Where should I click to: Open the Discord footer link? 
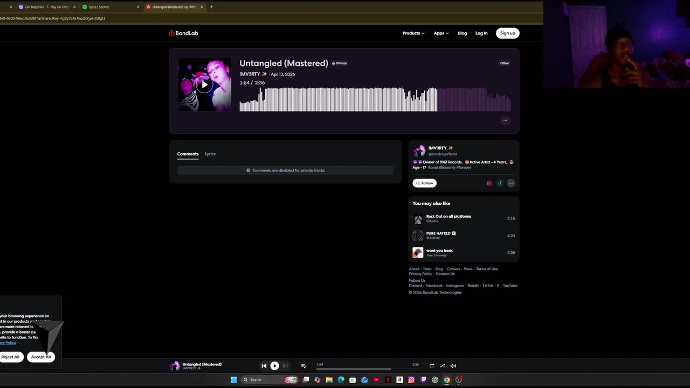(415, 286)
